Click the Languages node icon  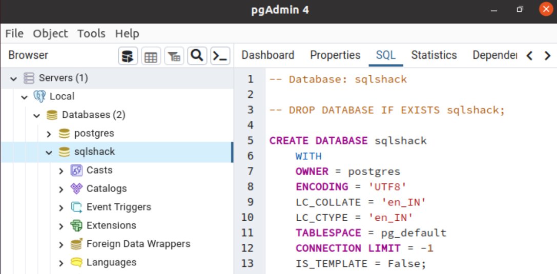pyautogui.click(x=76, y=263)
